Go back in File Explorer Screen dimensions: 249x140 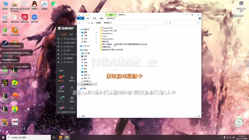tap(80, 23)
